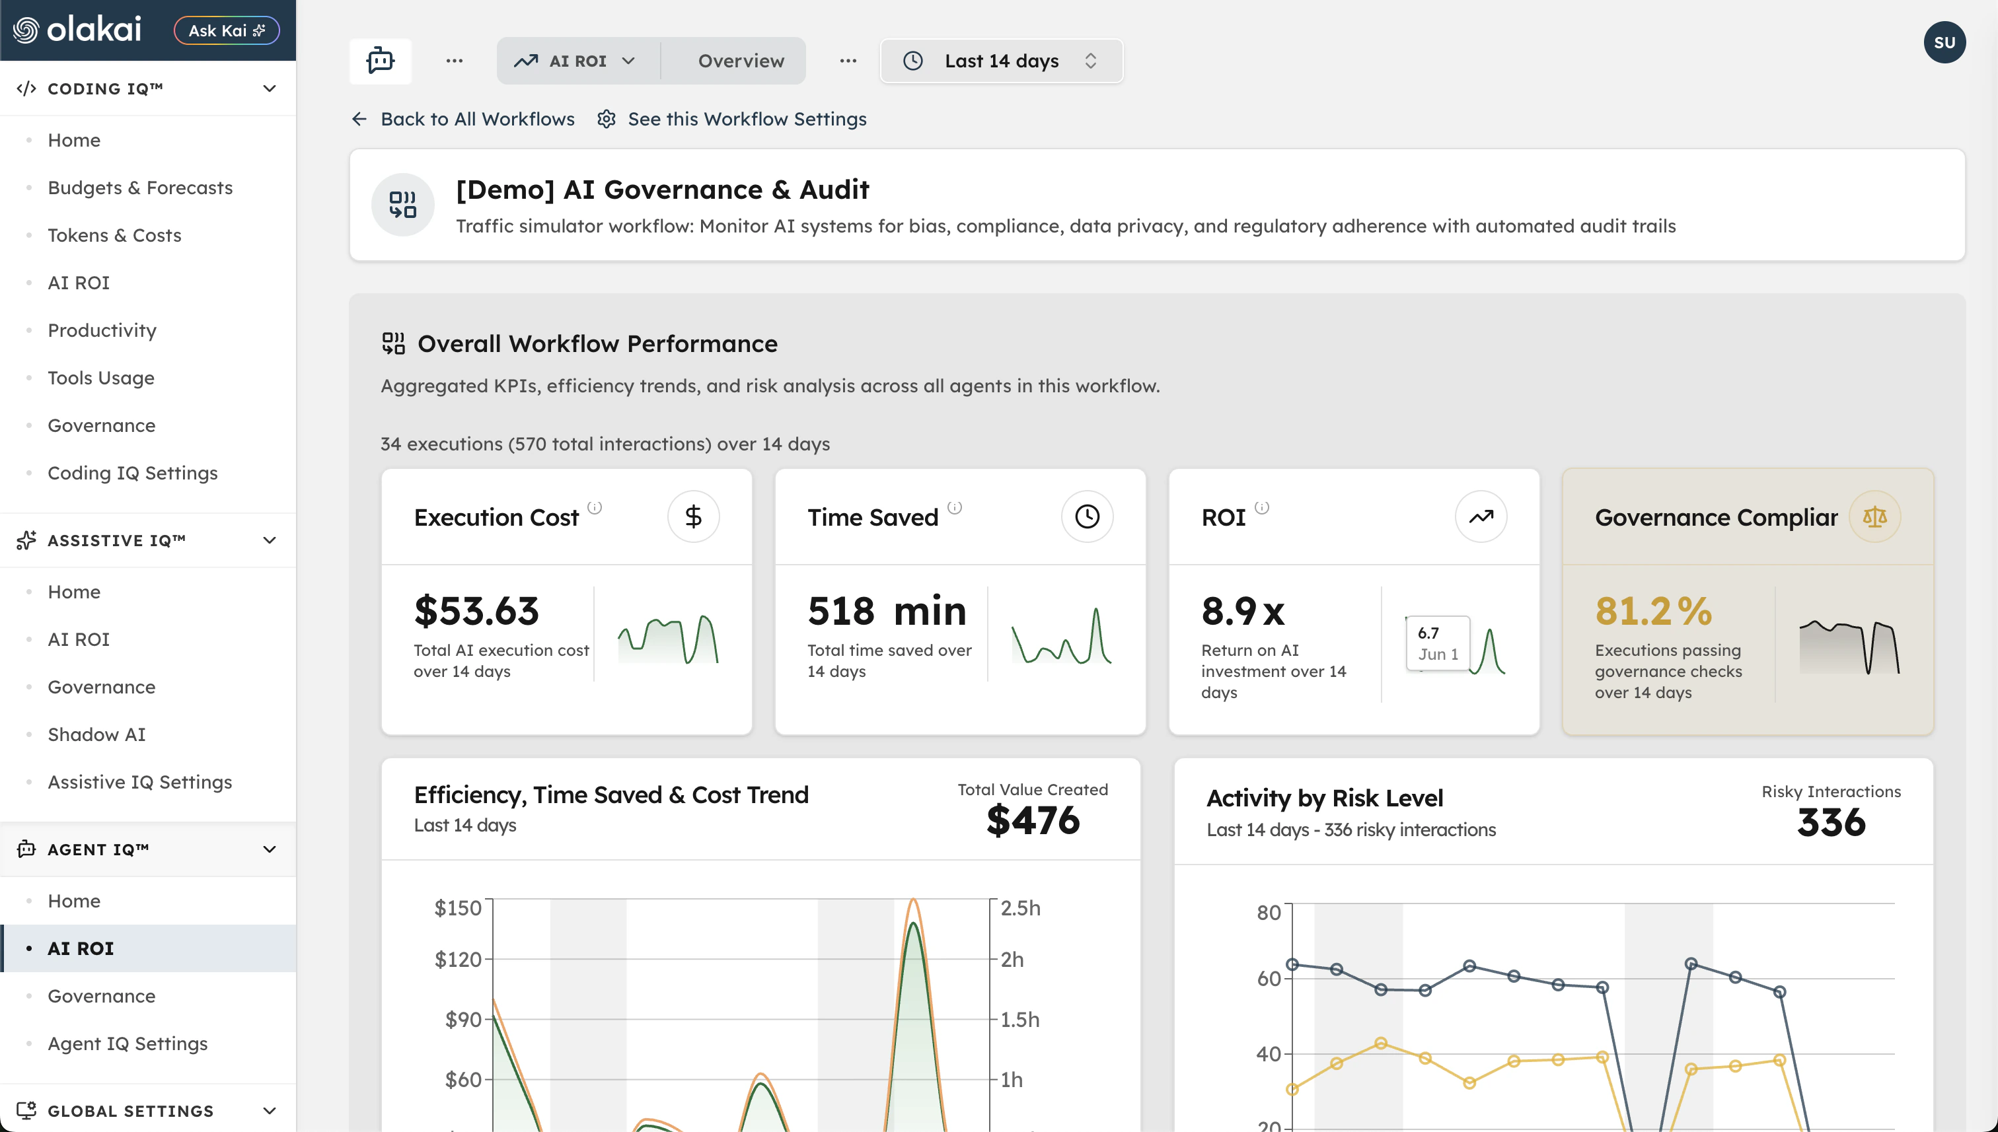Click the $53.63 execution cost value
The width and height of the screenshot is (1998, 1132).
(x=476, y=611)
